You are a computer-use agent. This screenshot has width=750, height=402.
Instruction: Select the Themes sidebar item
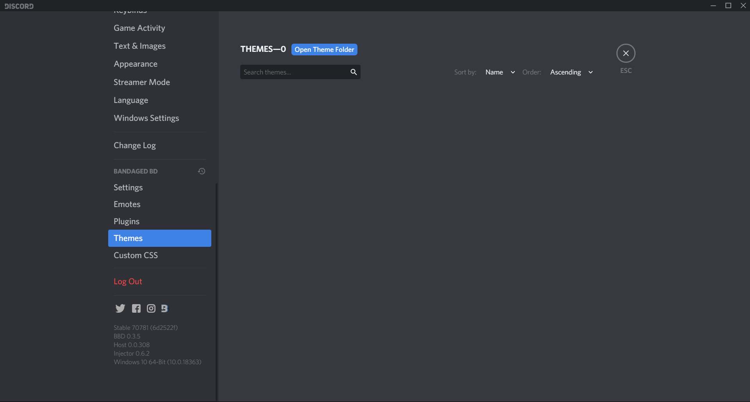click(159, 238)
